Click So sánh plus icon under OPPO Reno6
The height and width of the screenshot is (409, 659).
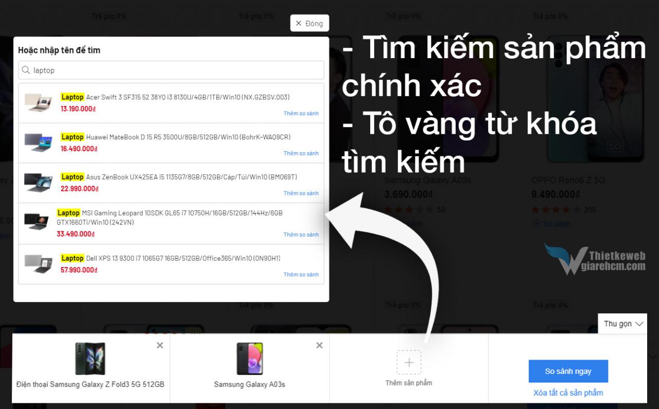[536, 224]
